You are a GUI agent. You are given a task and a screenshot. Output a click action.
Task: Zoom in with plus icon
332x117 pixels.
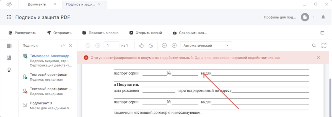(174, 46)
